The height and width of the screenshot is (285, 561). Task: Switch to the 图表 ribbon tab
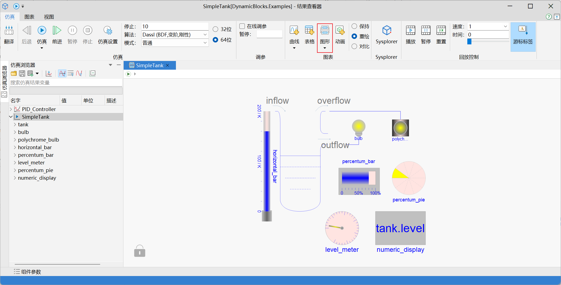(29, 17)
